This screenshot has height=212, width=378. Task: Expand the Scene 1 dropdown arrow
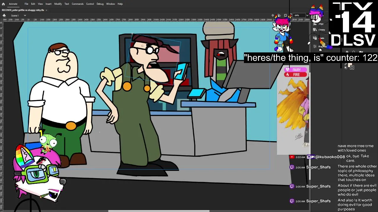(25, 15)
